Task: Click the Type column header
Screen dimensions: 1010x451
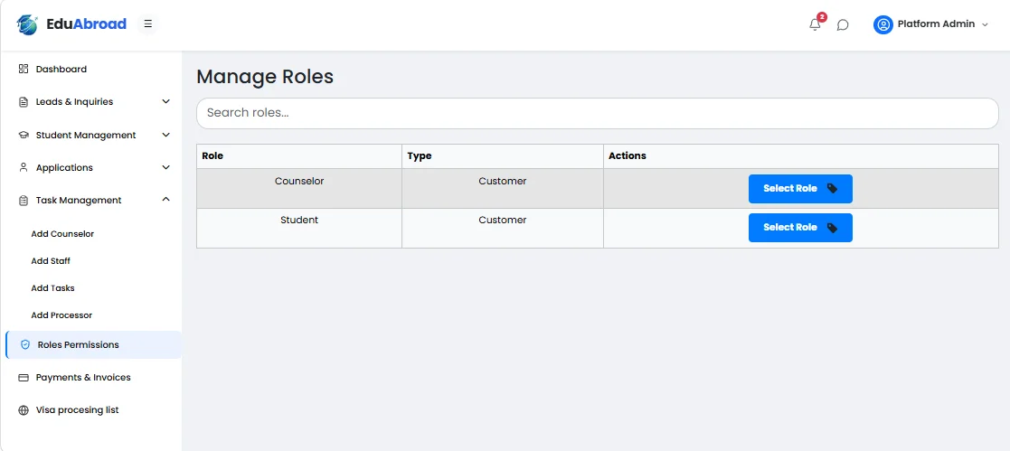Action: point(503,156)
